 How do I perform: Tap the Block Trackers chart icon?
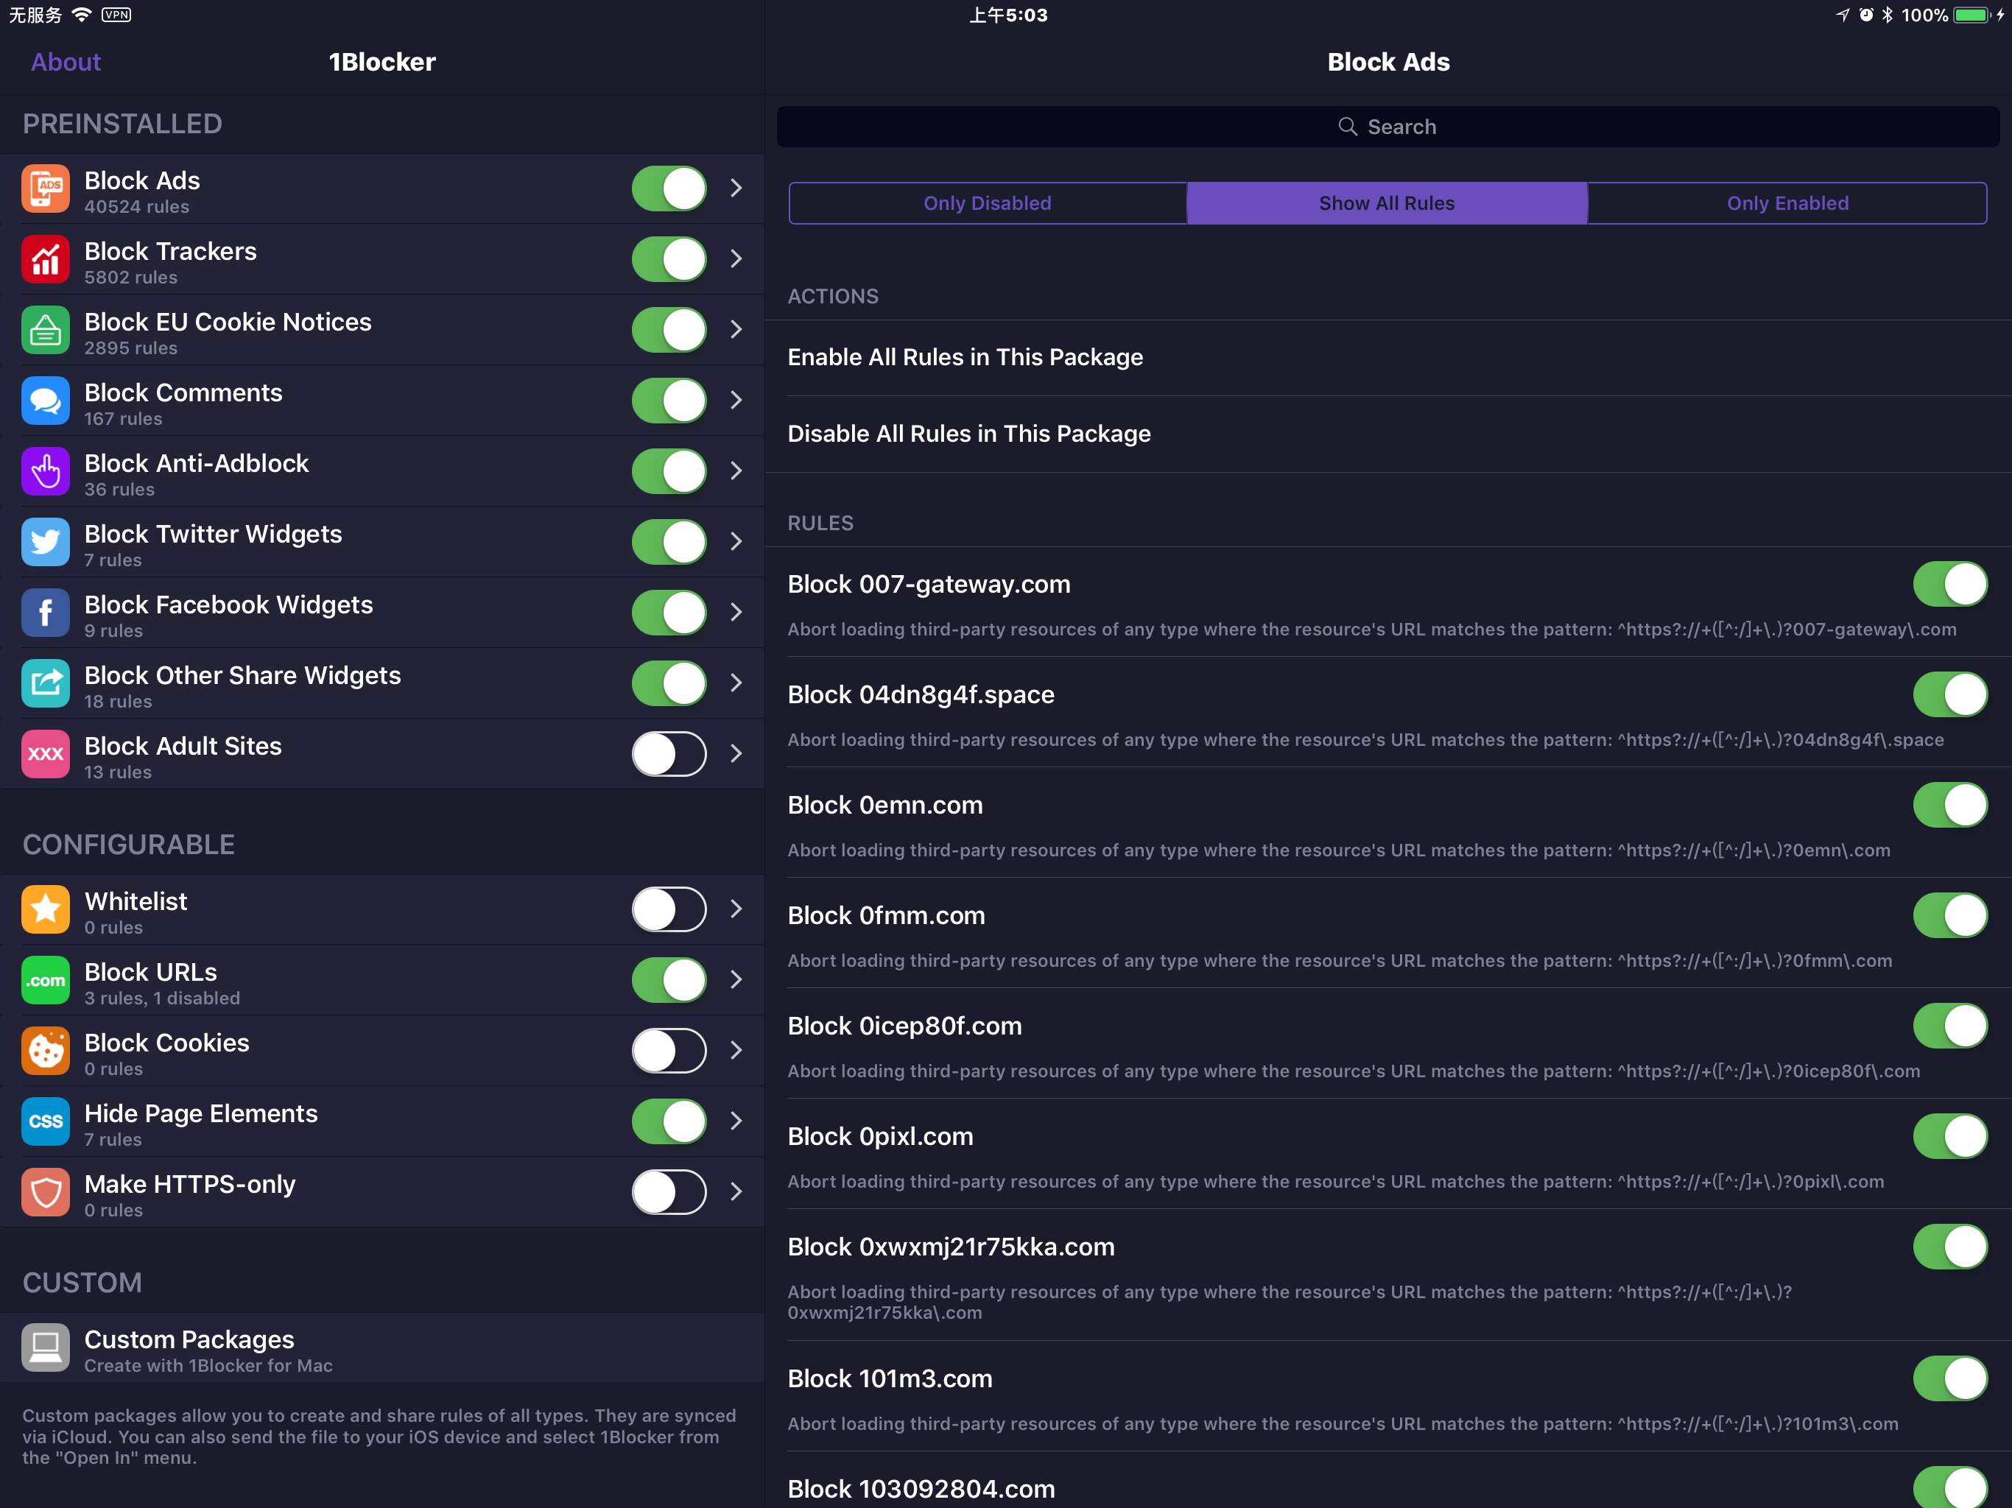tap(46, 259)
